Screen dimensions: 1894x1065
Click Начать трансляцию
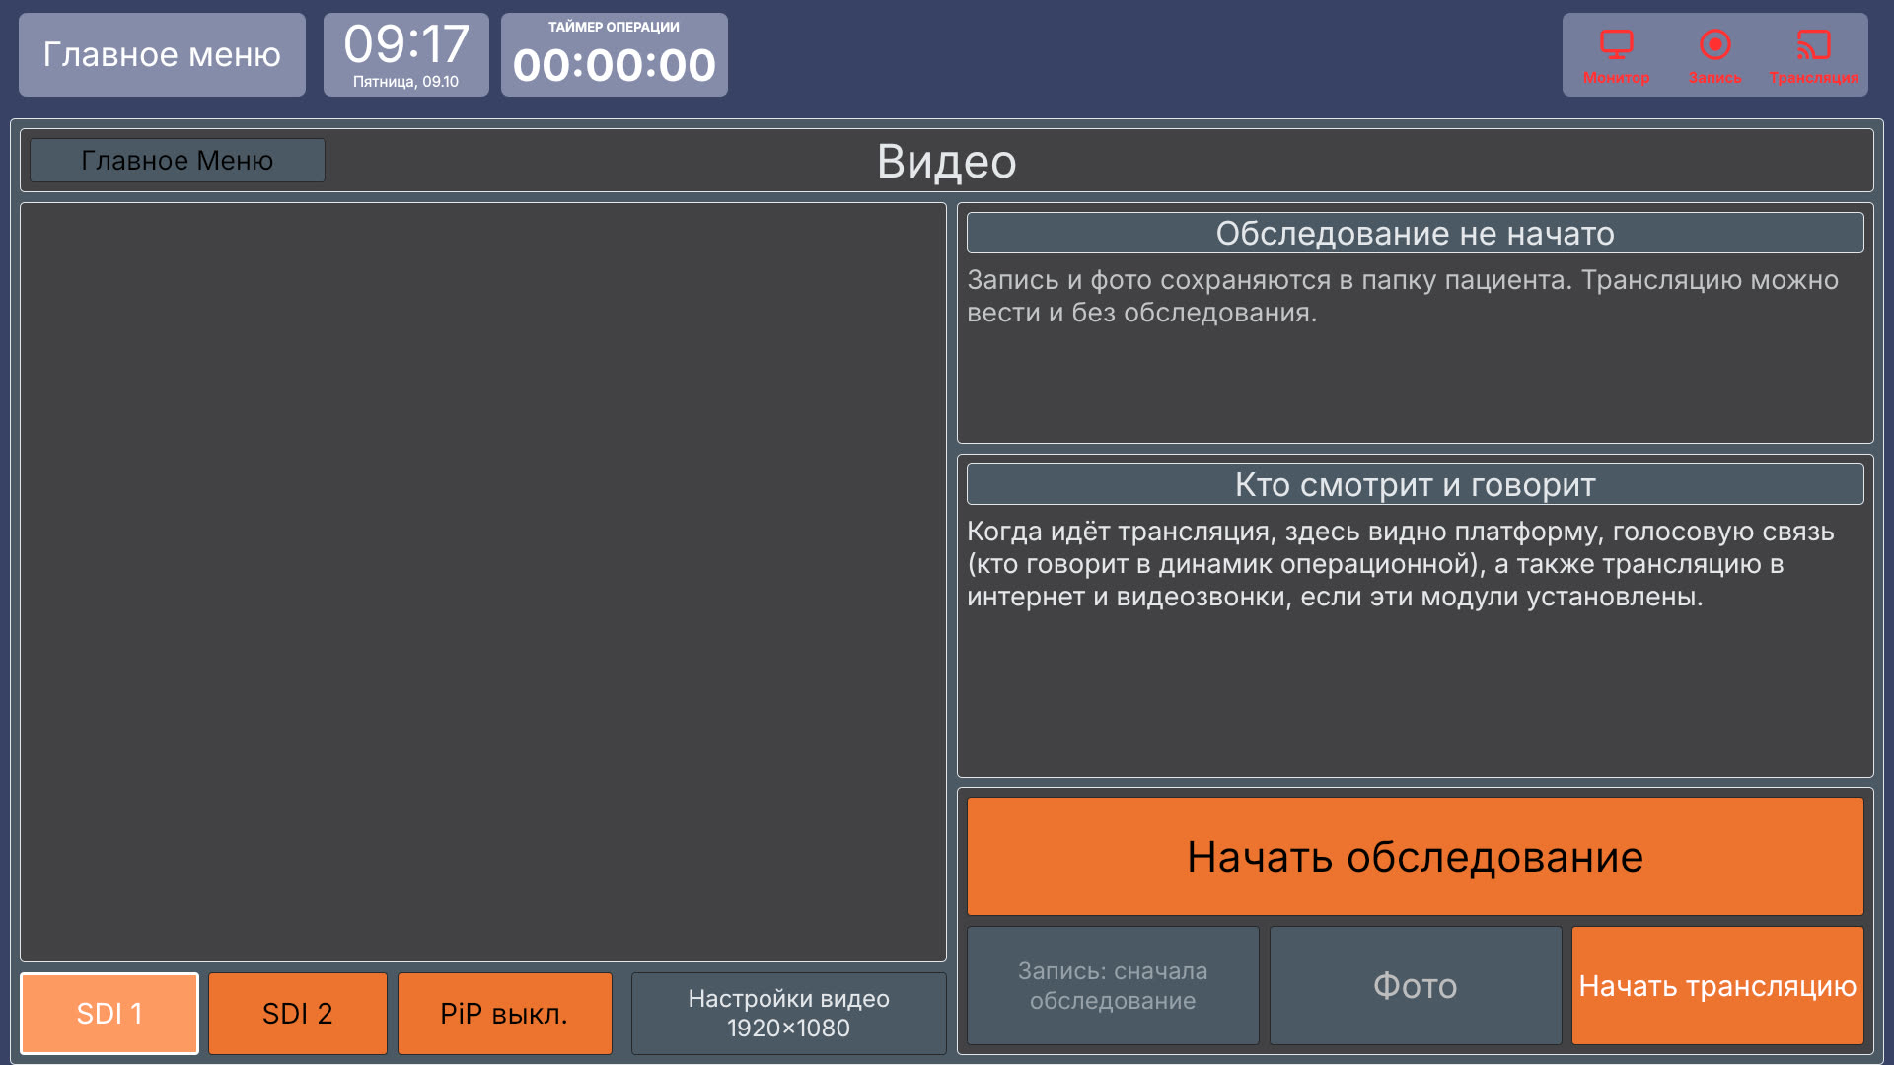pos(1717,985)
